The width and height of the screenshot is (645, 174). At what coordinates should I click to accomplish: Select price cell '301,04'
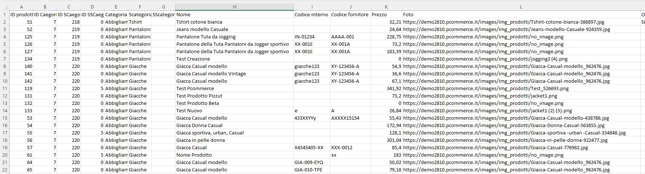coord(386,140)
